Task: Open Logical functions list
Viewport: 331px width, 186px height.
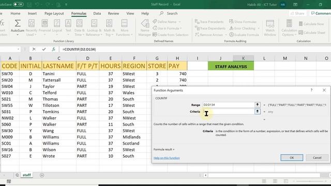Action: tap(57, 27)
